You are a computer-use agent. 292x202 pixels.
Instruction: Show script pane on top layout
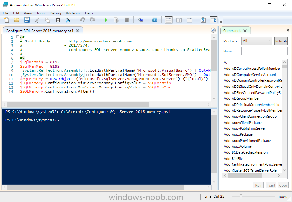169,20
